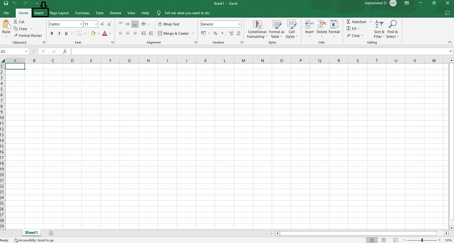
Task: Add a new sheet with plus button
Action: coord(51,233)
